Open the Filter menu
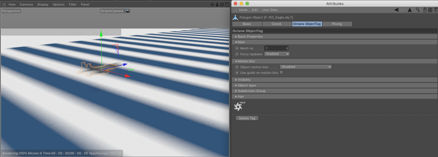The height and width of the screenshot is (157, 438). [73, 4]
